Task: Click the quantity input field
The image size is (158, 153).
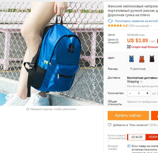Action: tap(139, 93)
